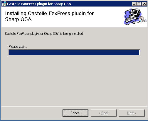Screen dimensions: 148x121
Task: Click the computer monitor in the banner graphic
Action: [135, 12]
